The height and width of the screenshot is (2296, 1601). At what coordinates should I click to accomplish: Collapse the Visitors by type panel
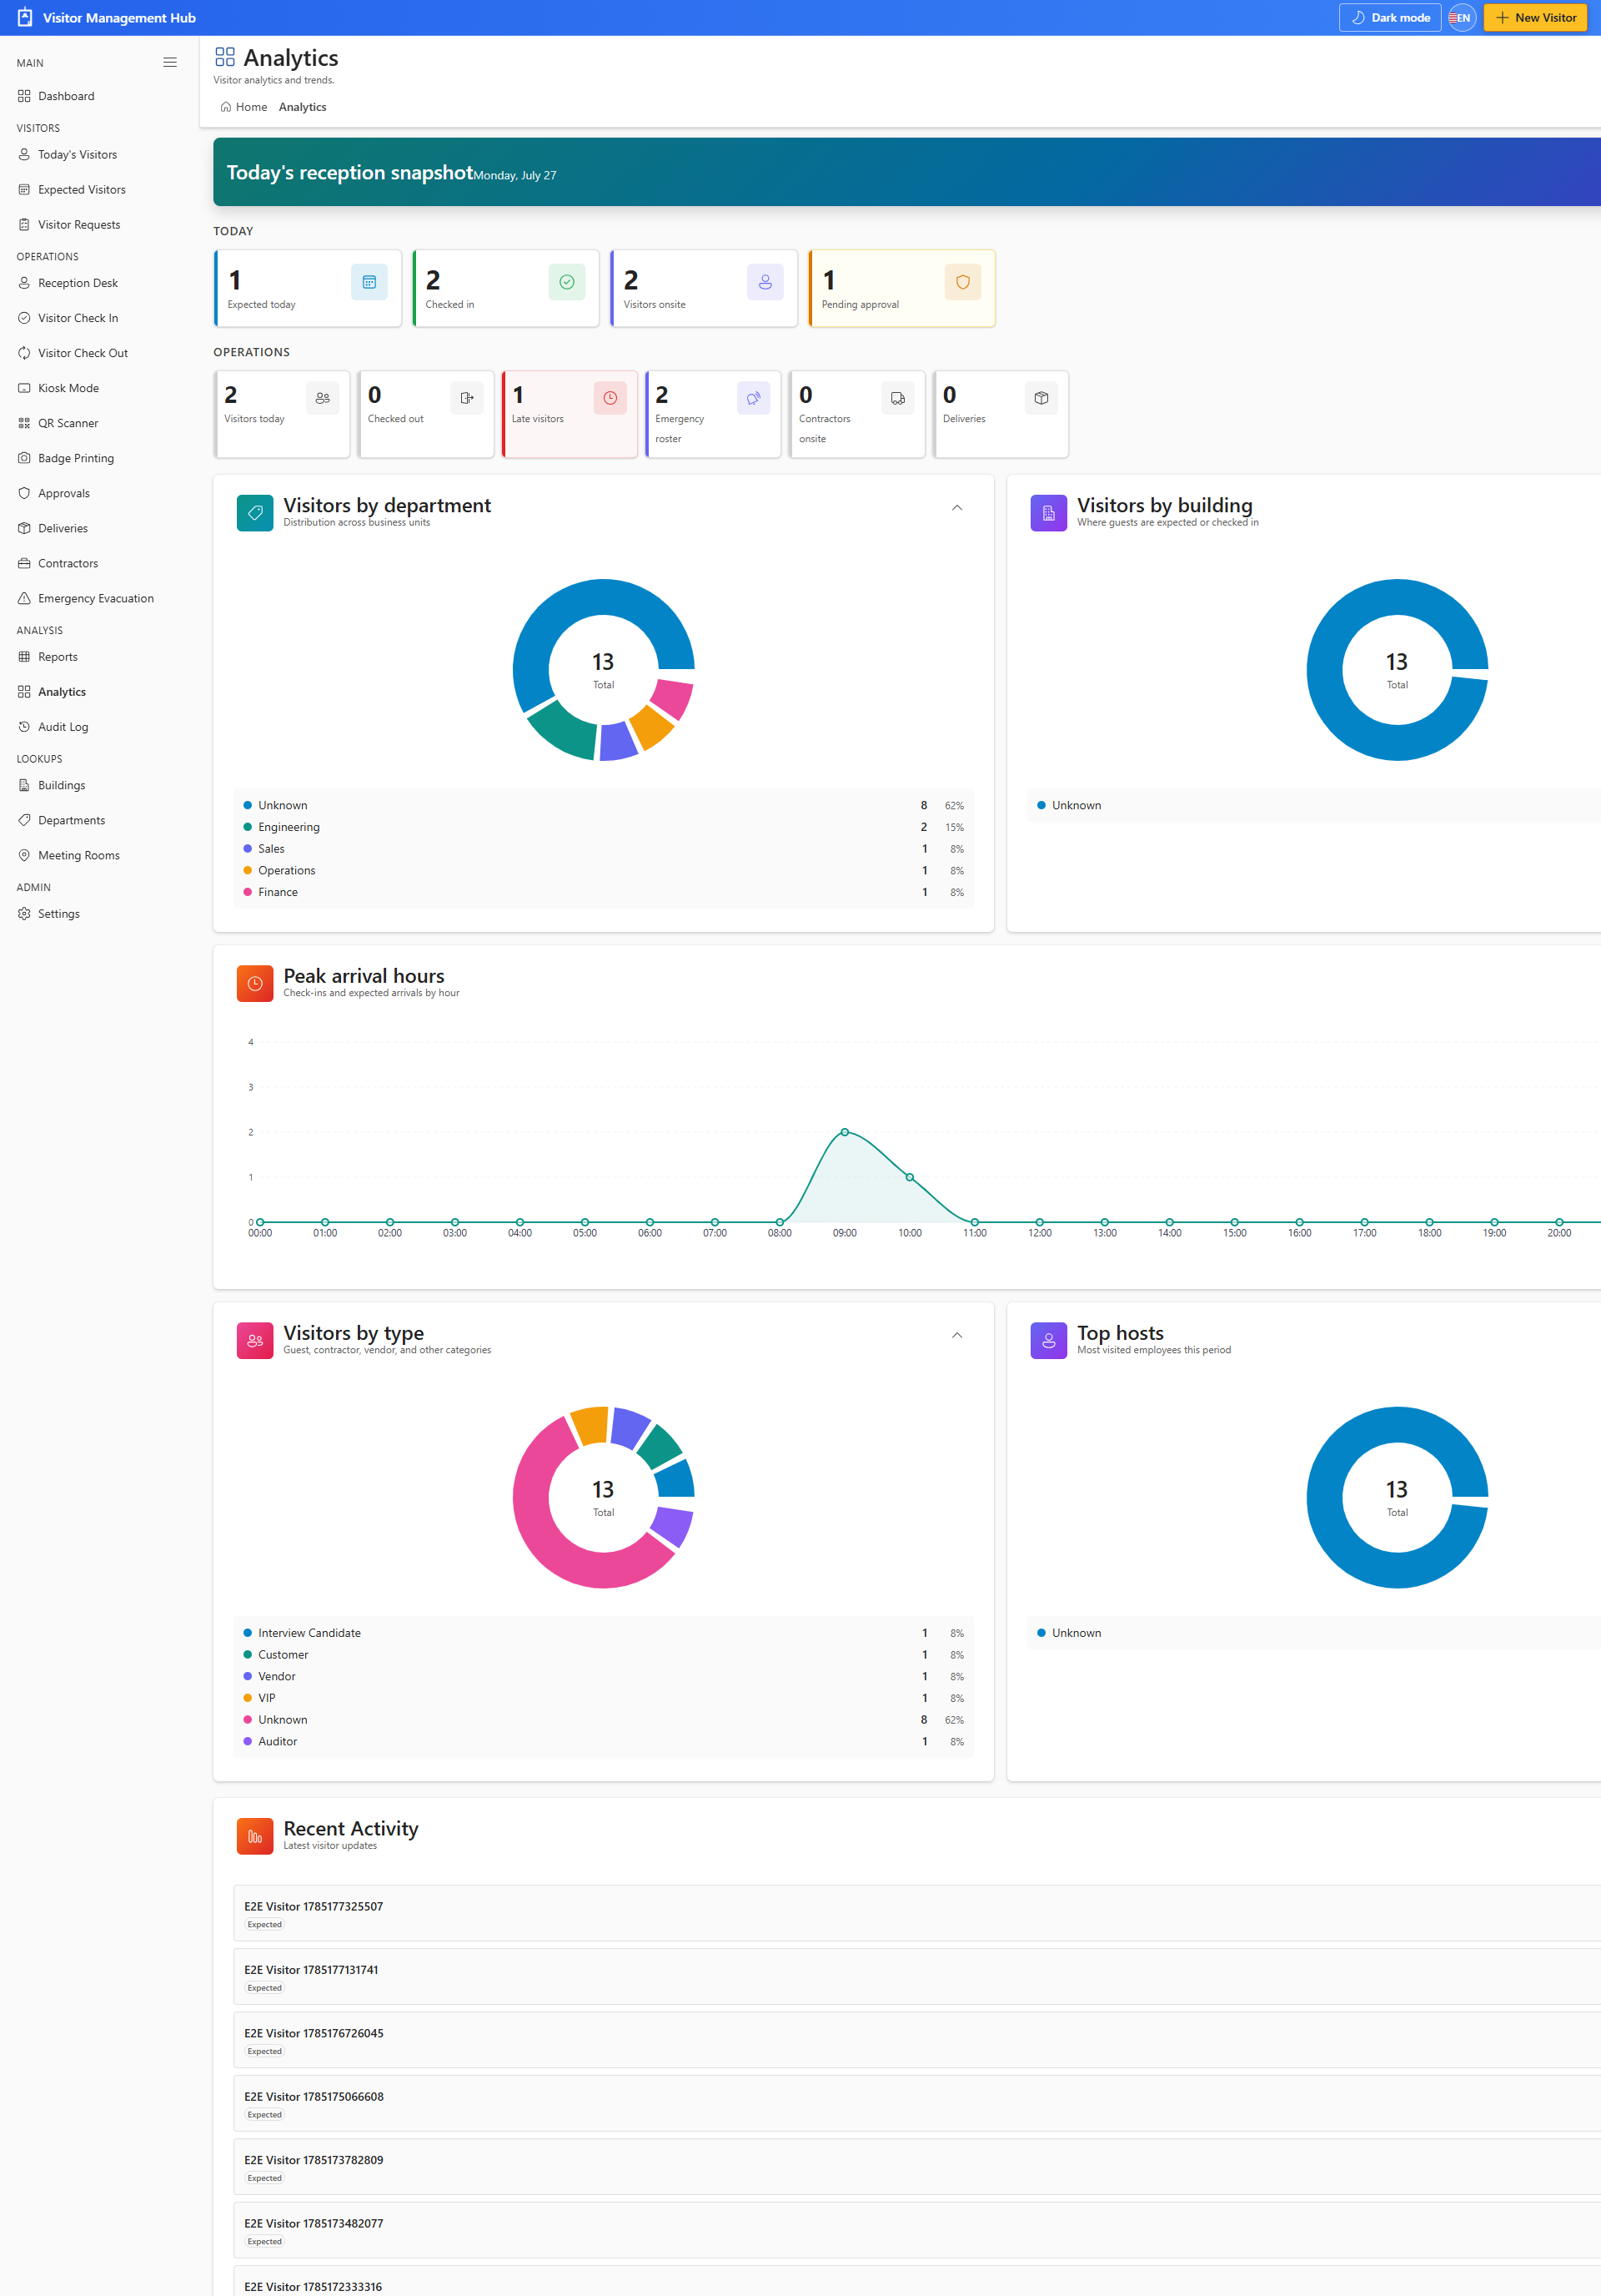pyautogui.click(x=956, y=1335)
